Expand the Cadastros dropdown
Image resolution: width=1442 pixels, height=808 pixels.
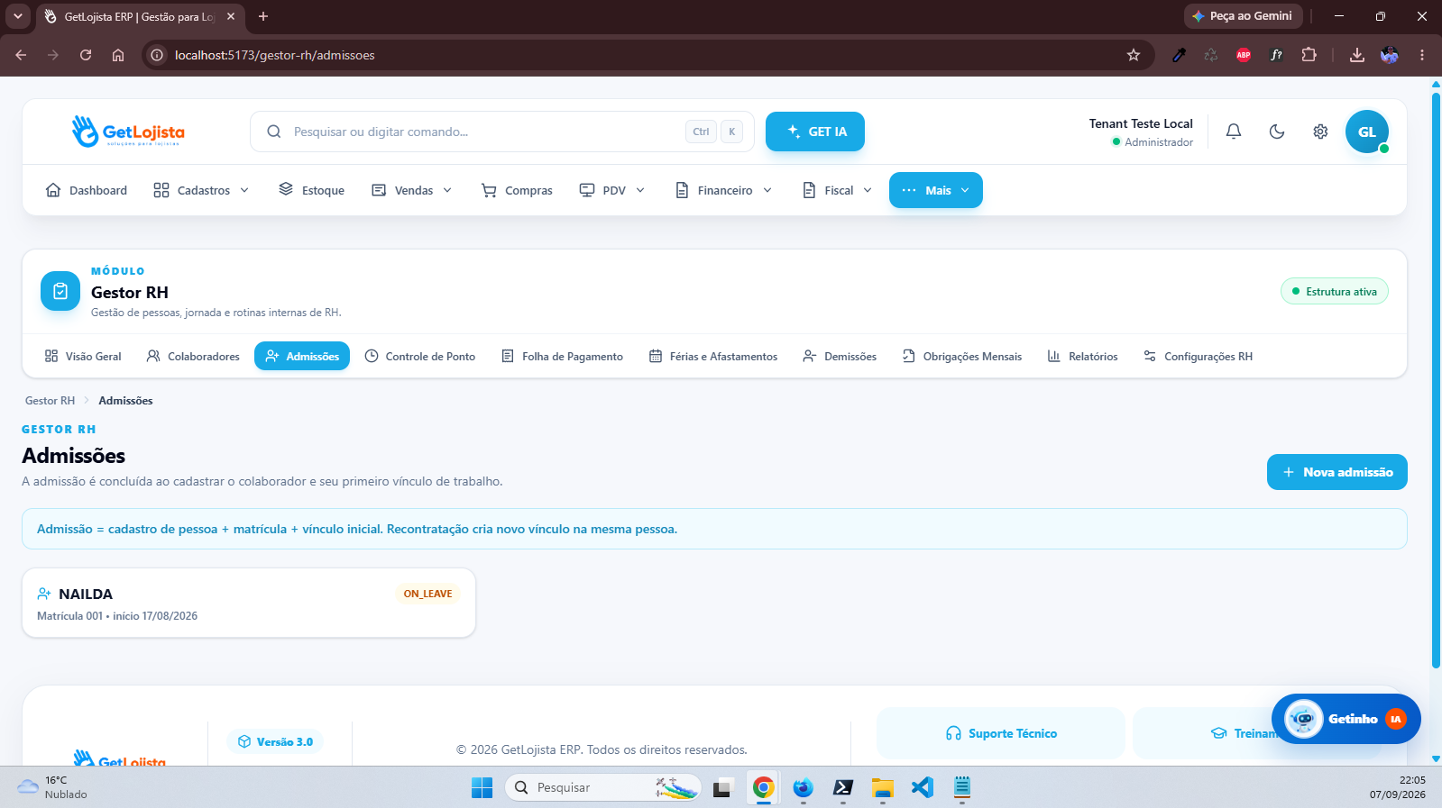(201, 190)
